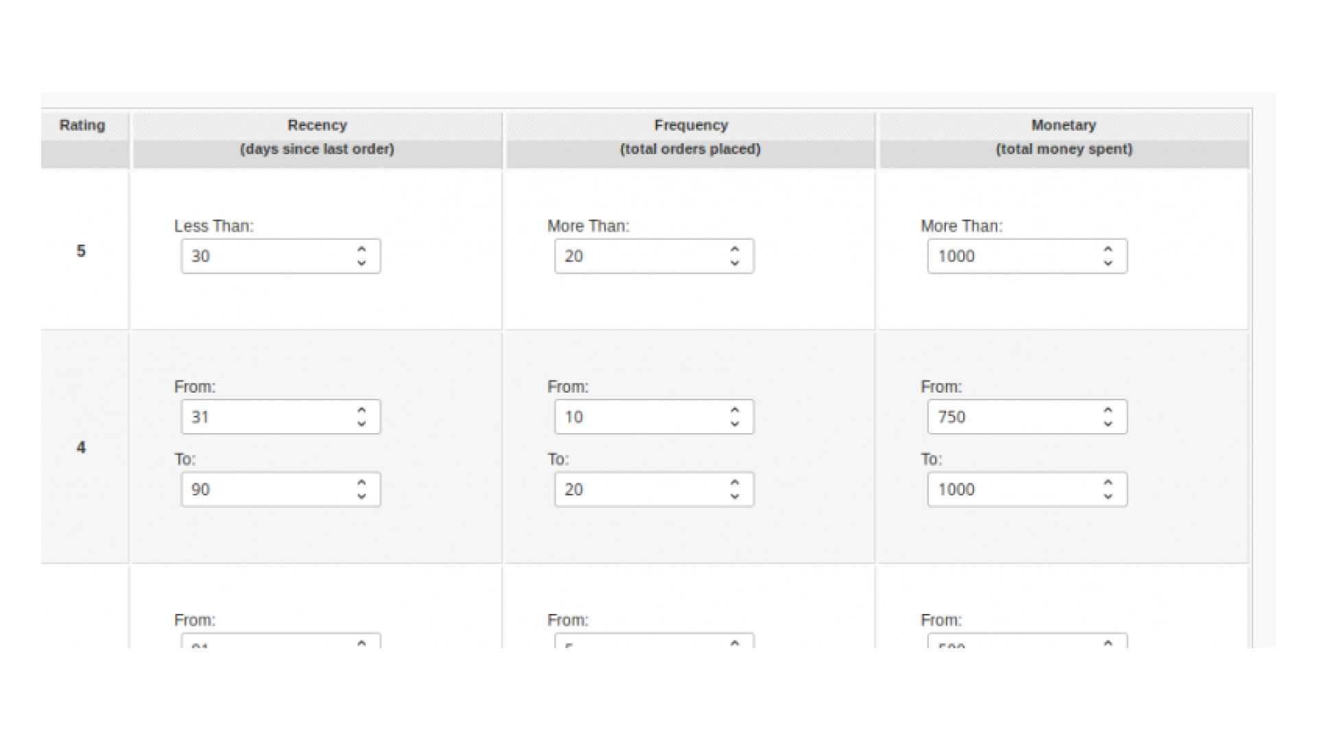
Task: Increase Recency 'Less Than' value for rating 5
Action: coord(361,249)
